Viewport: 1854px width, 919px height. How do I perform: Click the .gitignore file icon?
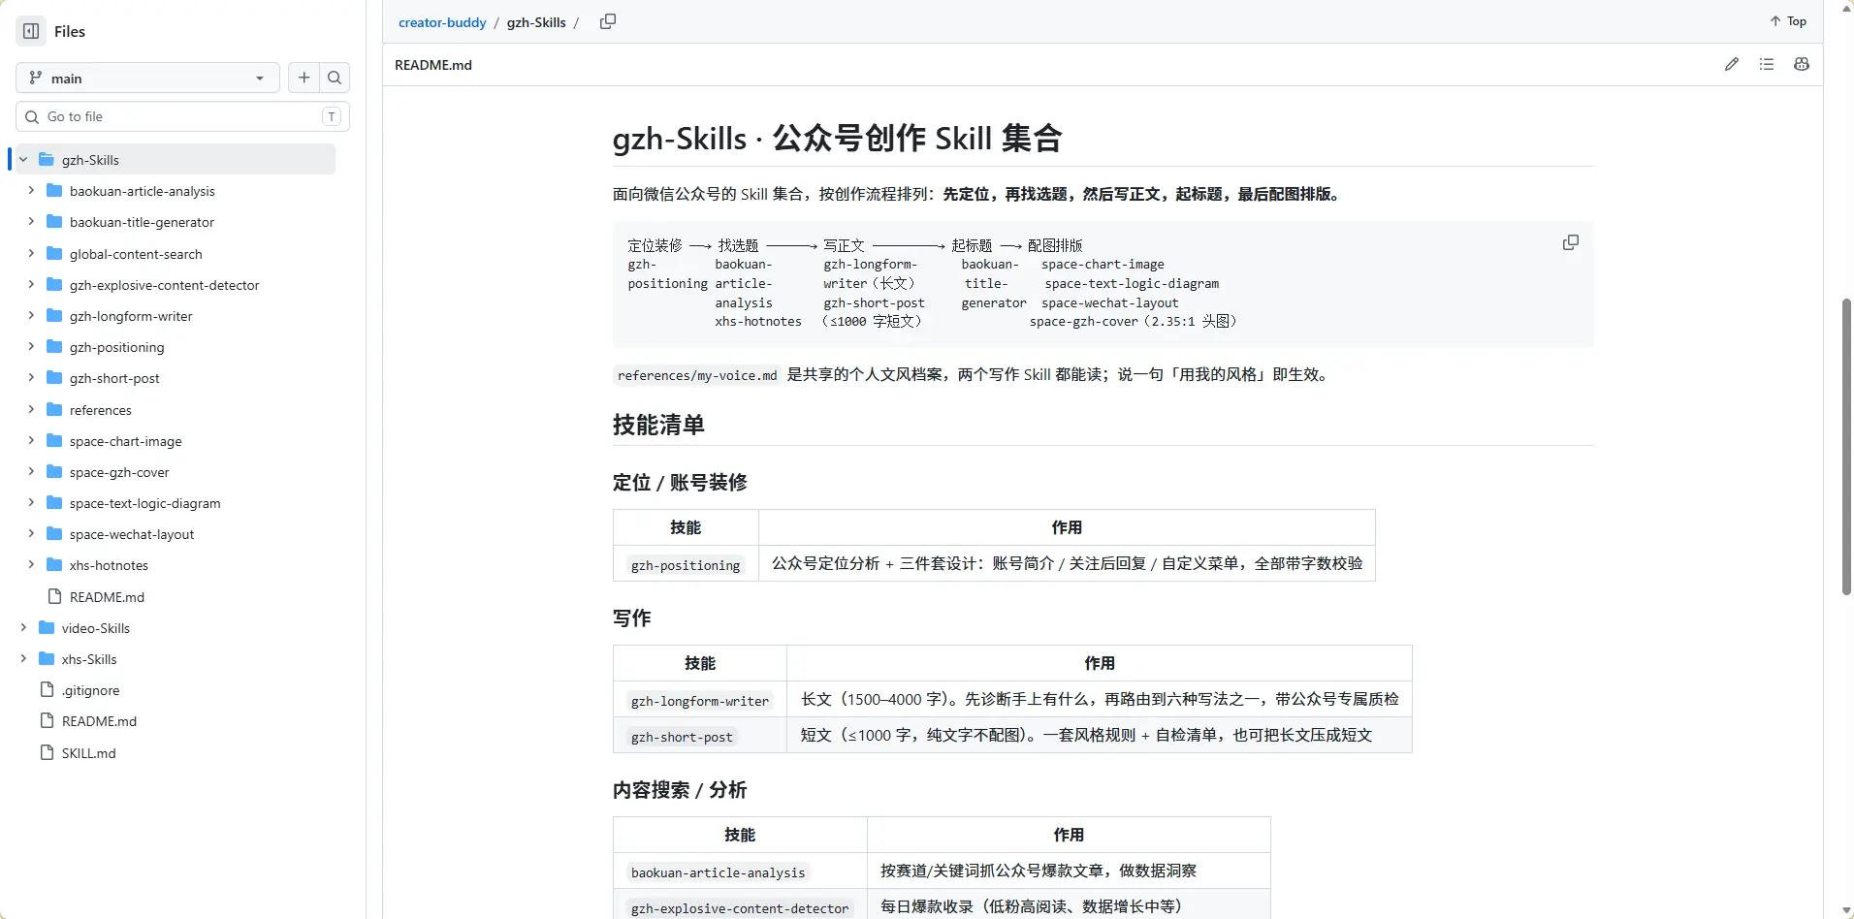47,690
